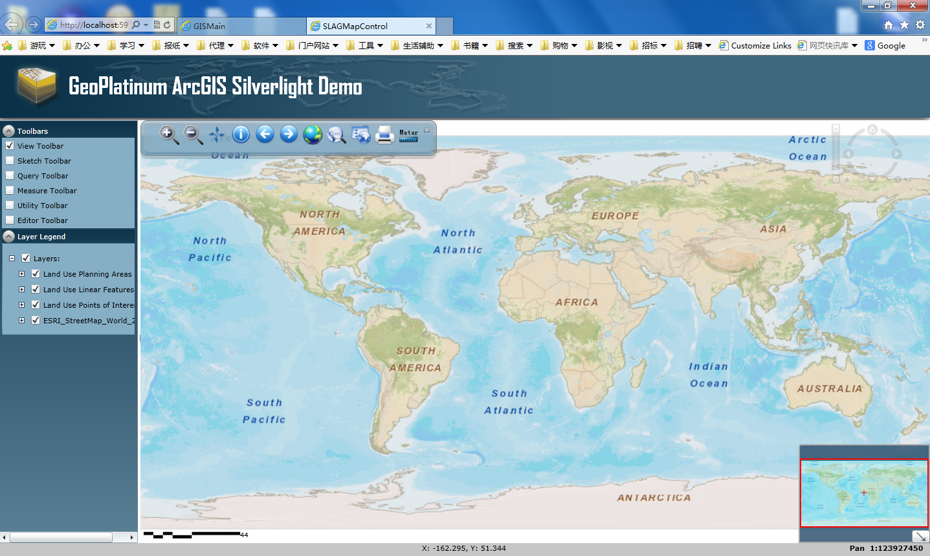Hide ESRI_StreetMap_World layer

point(36,320)
